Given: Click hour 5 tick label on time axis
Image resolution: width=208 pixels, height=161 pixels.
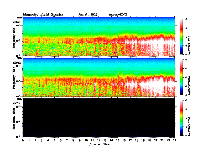Looking at the screenshot, I should click(54, 140).
